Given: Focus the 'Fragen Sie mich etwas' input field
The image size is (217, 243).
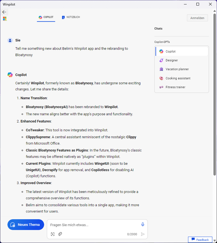Looking at the screenshot, I should [94, 225].
